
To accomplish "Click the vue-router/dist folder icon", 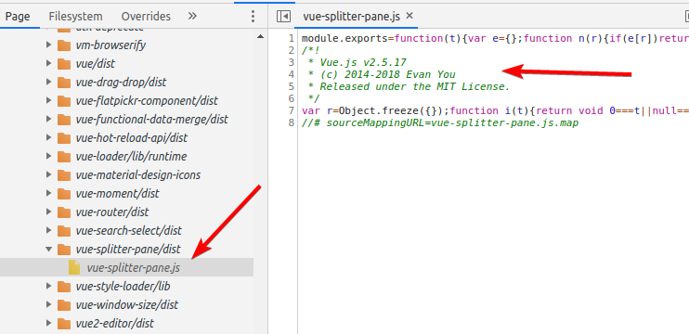I will pyautogui.click(x=64, y=212).
